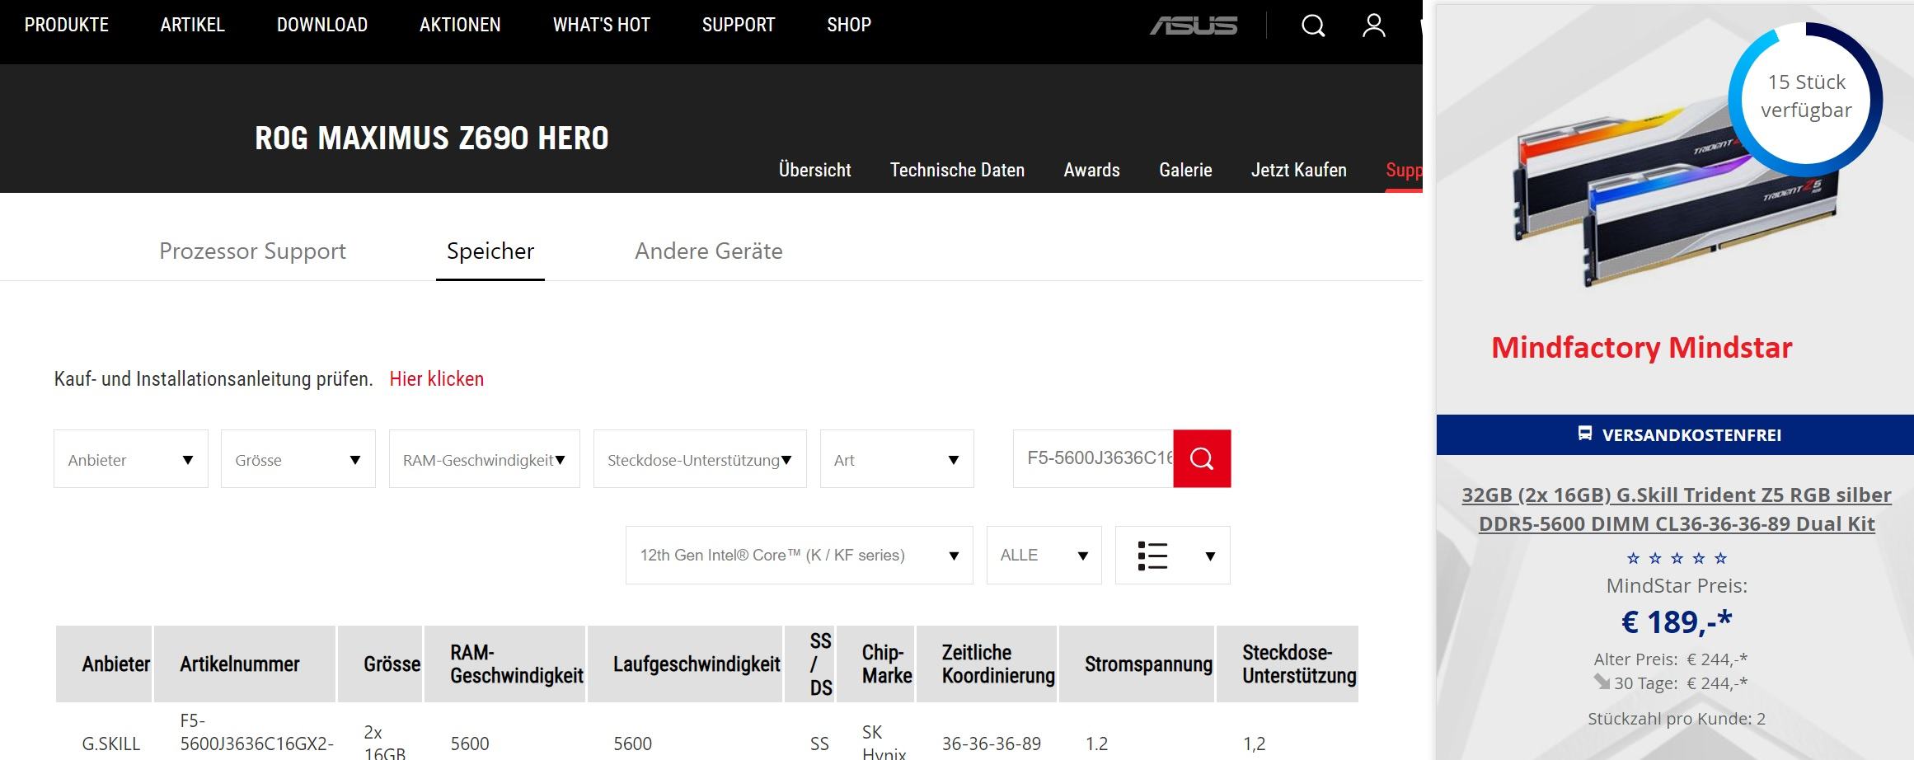Click the VERSANDKOSTENFREI banner
The image size is (1914, 760).
(1675, 434)
